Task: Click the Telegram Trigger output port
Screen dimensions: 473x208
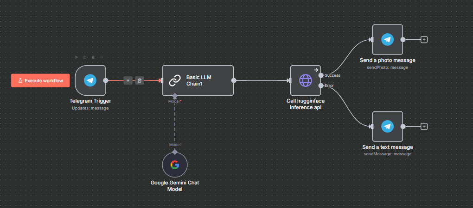Action: coord(106,80)
